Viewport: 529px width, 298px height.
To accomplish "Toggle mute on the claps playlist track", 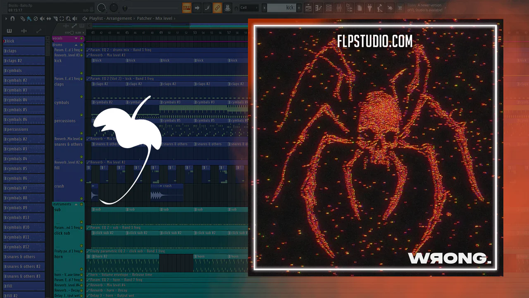I will pyautogui.click(x=81, y=96).
